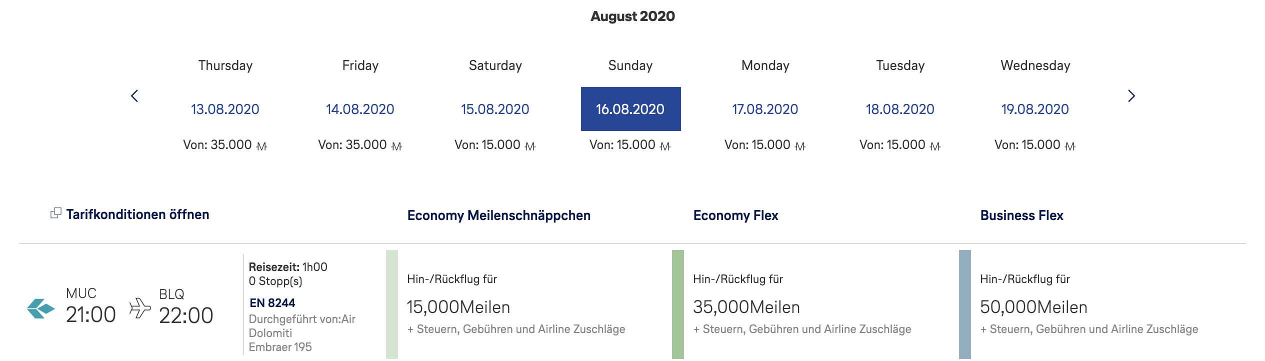Pick Tuesday 18.08.2020 date

tap(900, 109)
